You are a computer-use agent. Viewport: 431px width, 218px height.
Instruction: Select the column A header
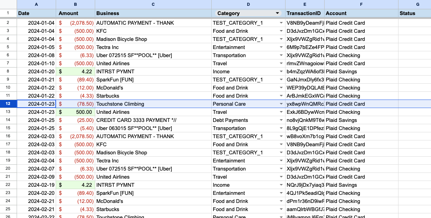[x=36, y=4]
